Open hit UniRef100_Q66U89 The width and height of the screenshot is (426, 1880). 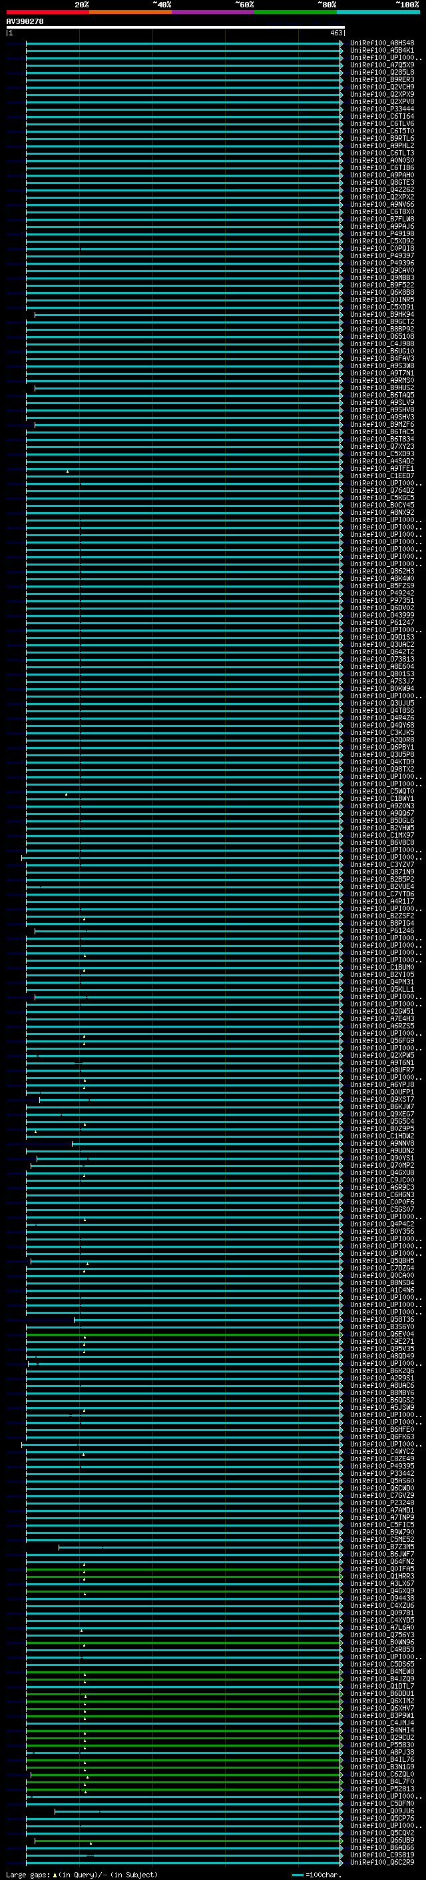382,1839
